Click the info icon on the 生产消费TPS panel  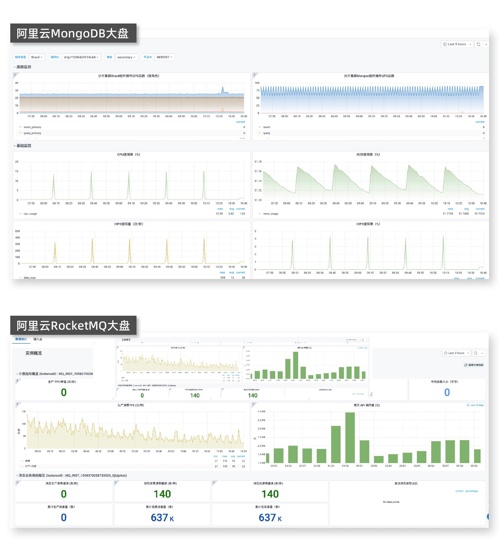point(17,404)
